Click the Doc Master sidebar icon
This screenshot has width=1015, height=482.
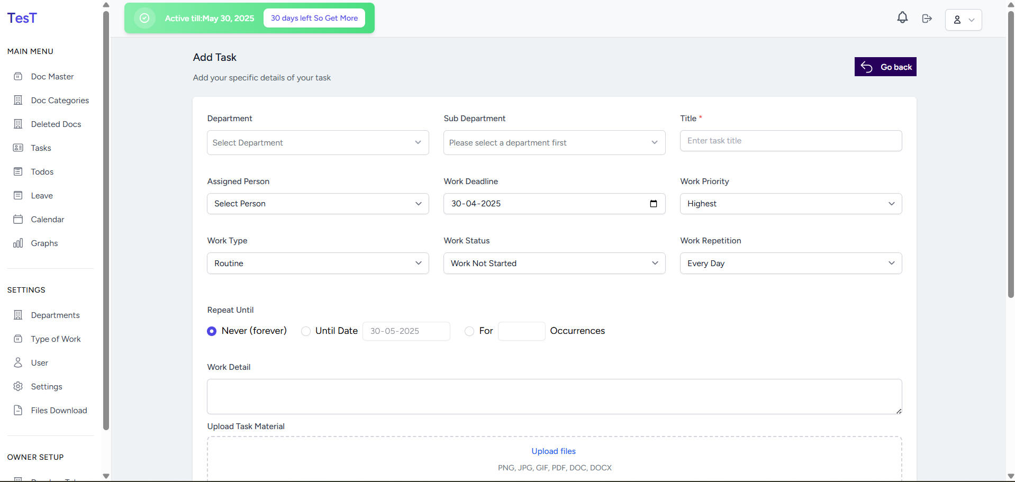pyautogui.click(x=18, y=76)
